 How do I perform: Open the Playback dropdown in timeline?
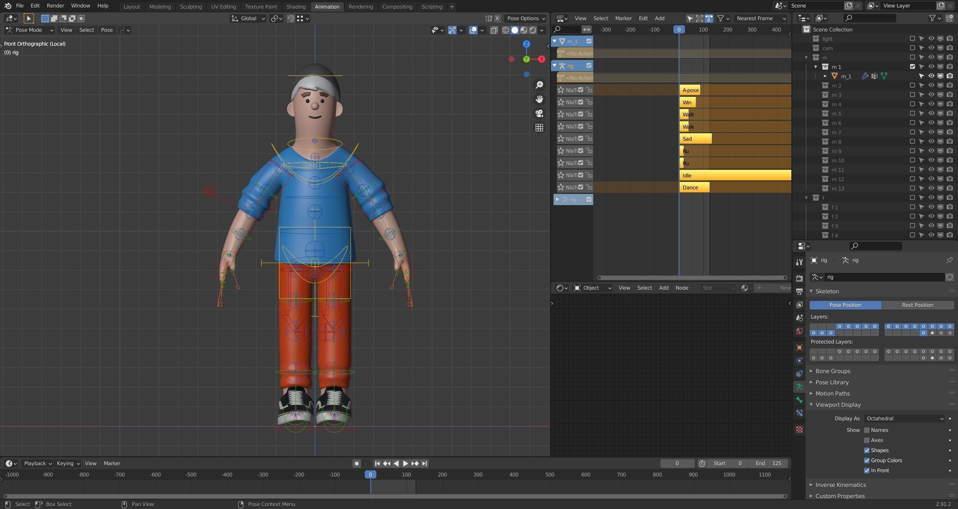(x=37, y=463)
